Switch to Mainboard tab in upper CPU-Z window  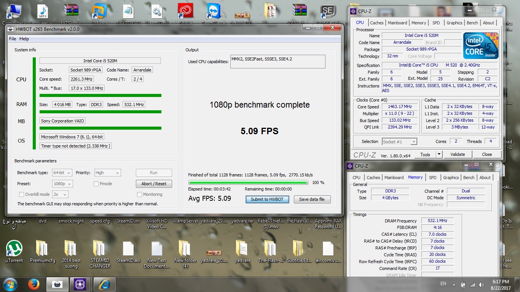click(x=397, y=23)
